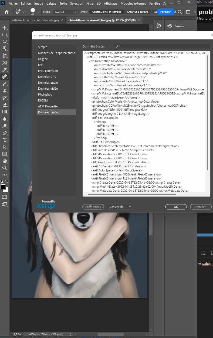Image resolution: width=213 pixels, height=338 pixels.
Task: Click the Préférences button
Action: (x=93, y=207)
